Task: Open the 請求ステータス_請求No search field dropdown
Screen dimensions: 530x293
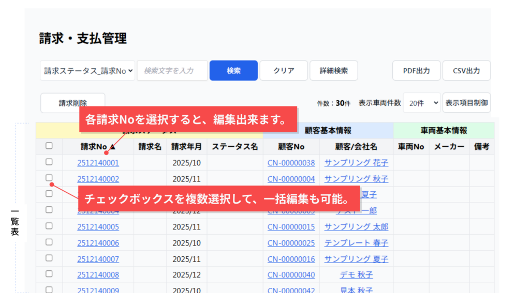Action: pyautogui.click(x=87, y=71)
